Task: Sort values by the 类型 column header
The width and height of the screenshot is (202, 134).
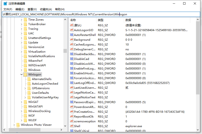Action: 110,20
